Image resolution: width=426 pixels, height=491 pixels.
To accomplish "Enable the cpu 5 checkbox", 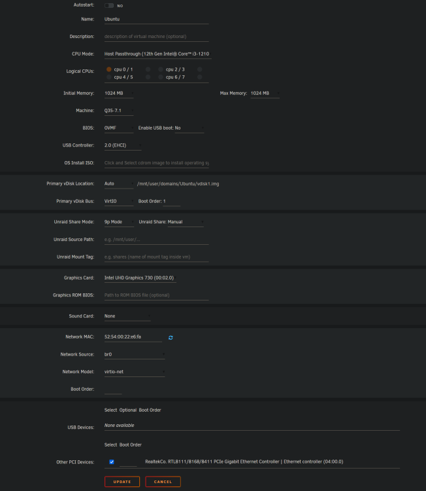I will coord(148,77).
